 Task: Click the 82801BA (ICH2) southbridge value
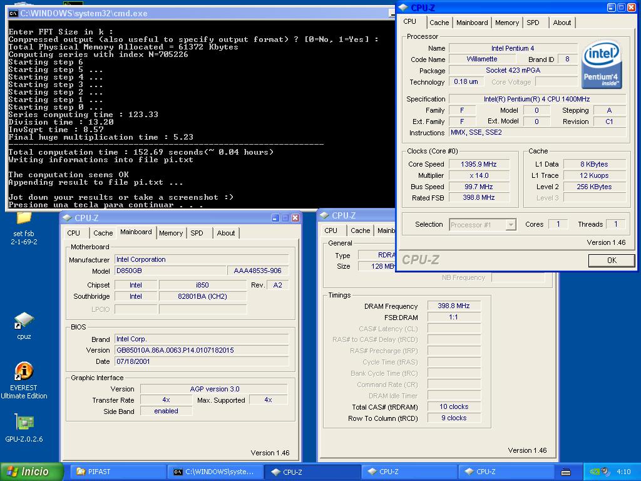202,296
